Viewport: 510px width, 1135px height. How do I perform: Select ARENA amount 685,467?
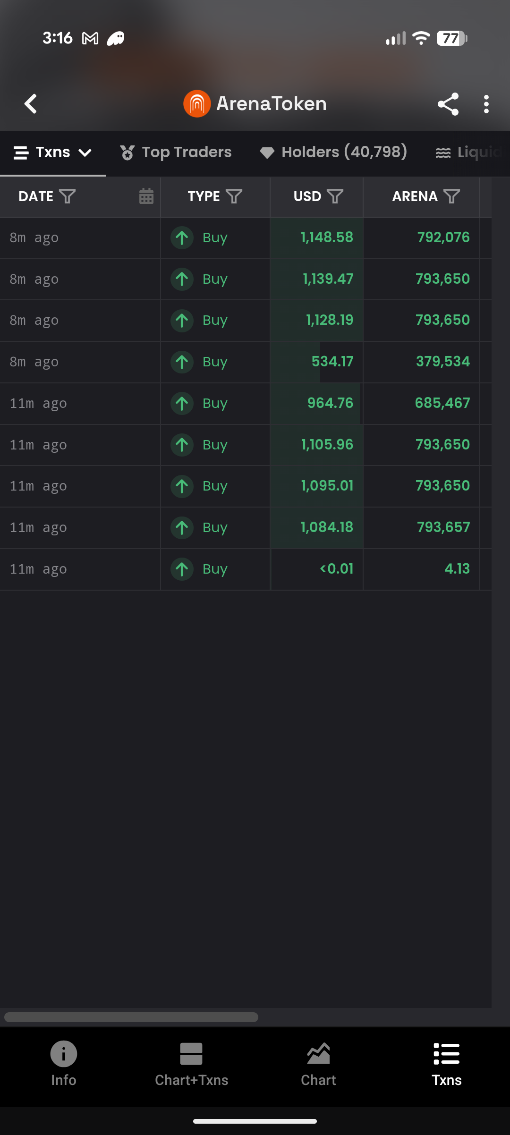tap(442, 403)
